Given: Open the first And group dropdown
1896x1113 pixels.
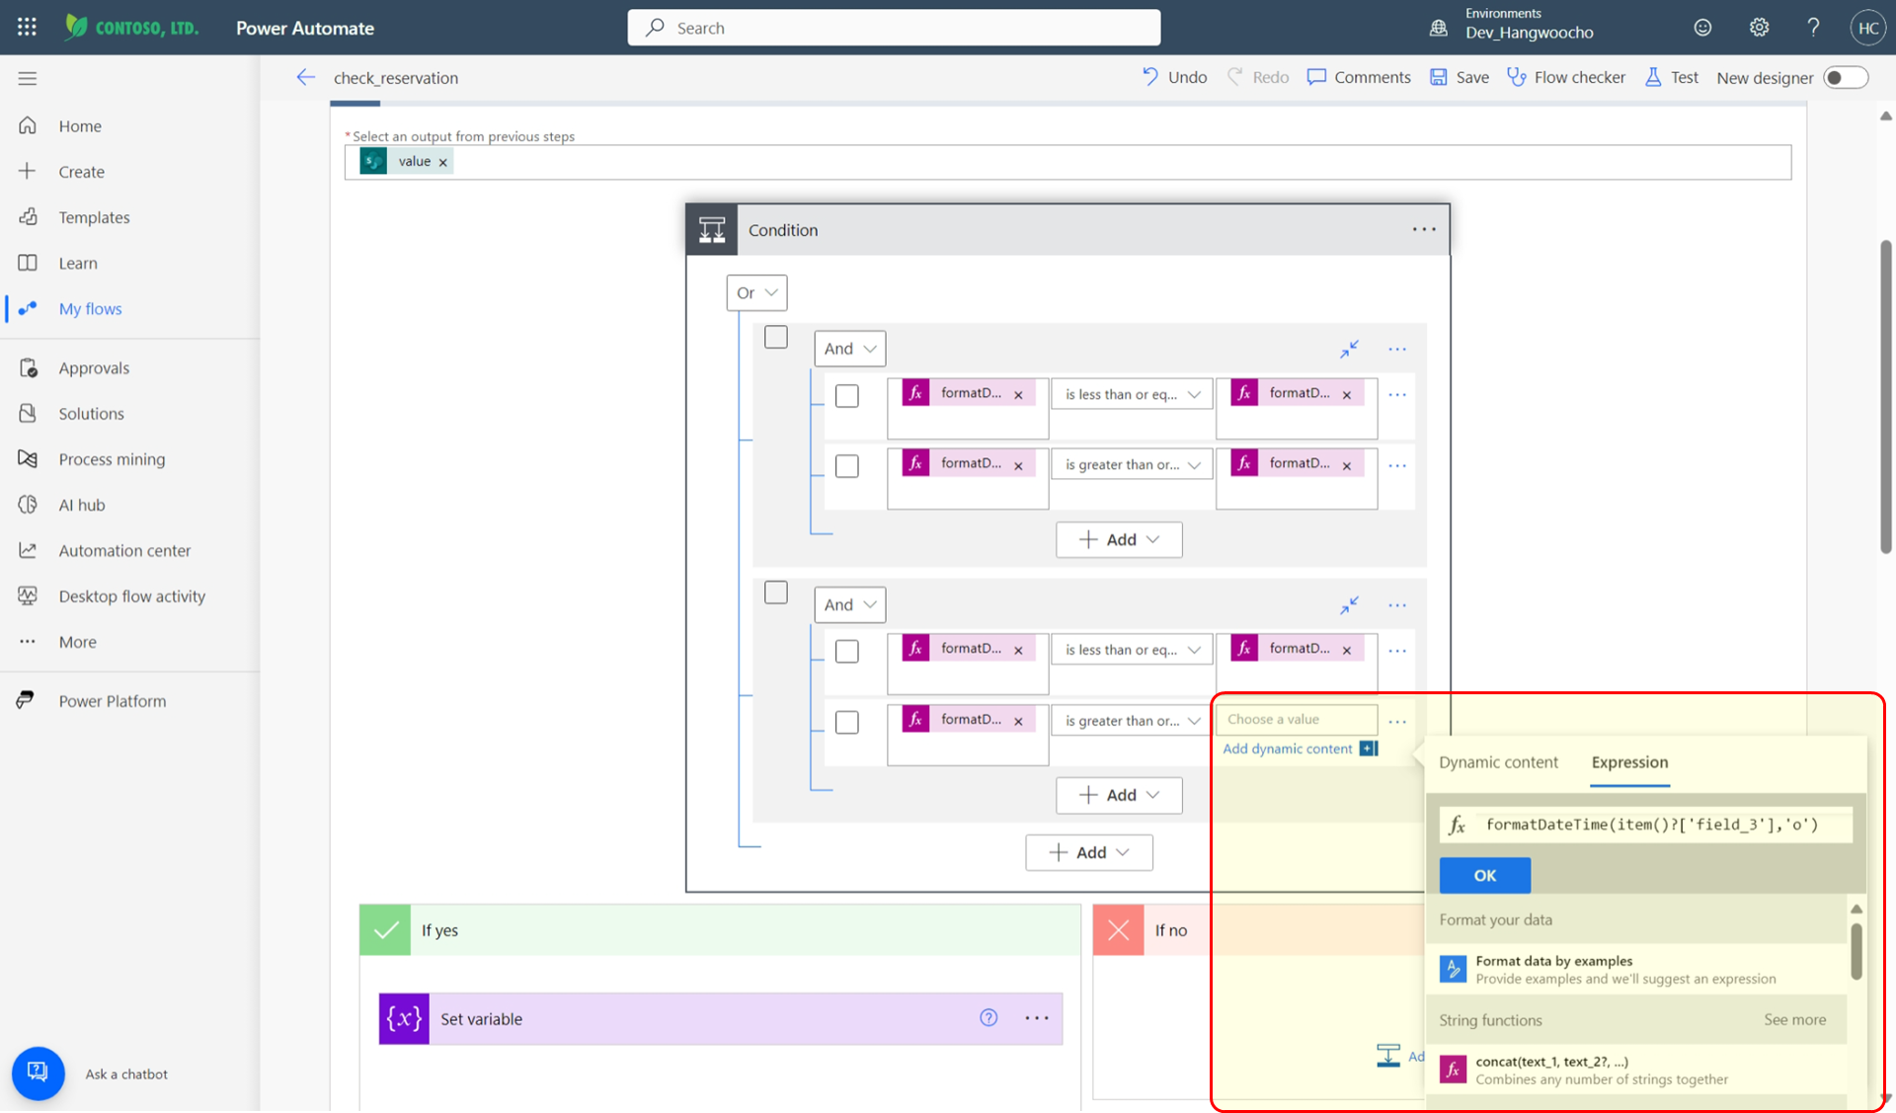Looking at the screenshot, I should pyautogui.click(x=849, y=349).
